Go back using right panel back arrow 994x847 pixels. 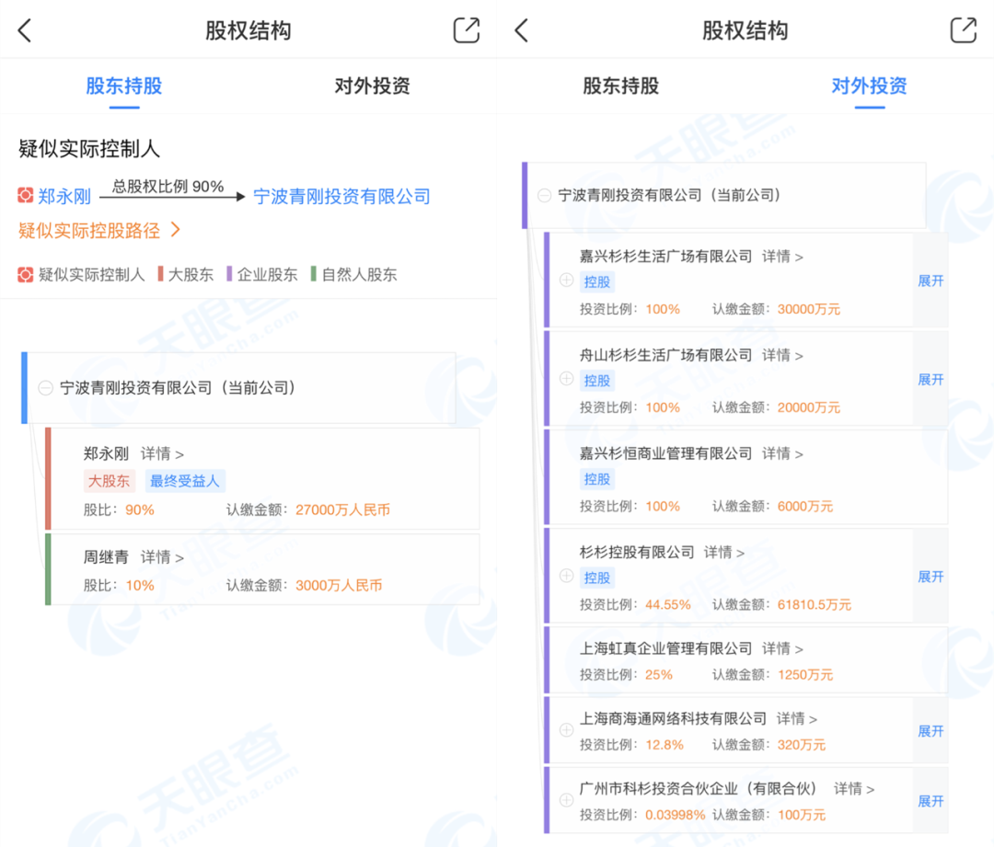[522, 29]
